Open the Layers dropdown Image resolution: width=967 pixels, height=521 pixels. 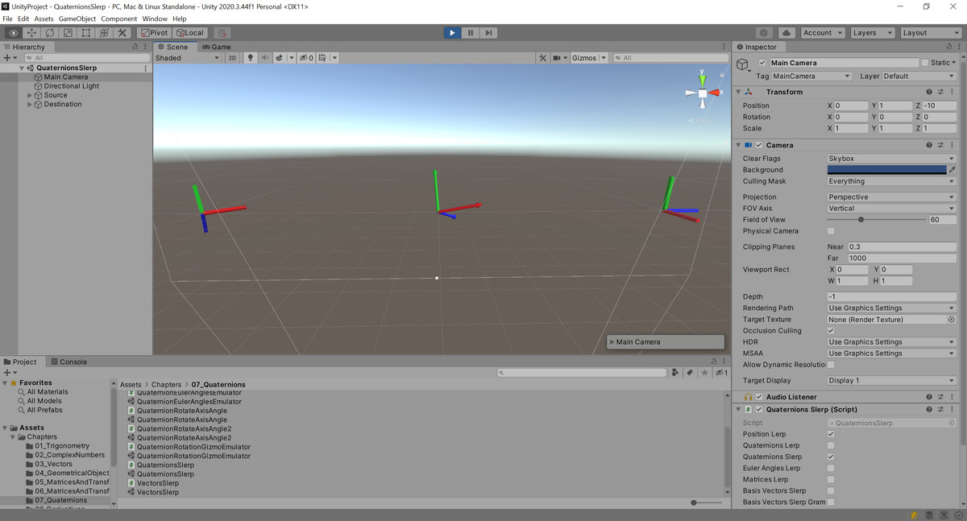click(873, 33)
